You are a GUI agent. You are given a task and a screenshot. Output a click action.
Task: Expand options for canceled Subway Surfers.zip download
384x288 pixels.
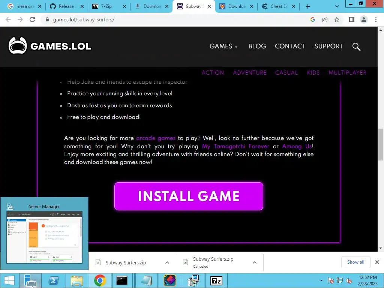255,262
